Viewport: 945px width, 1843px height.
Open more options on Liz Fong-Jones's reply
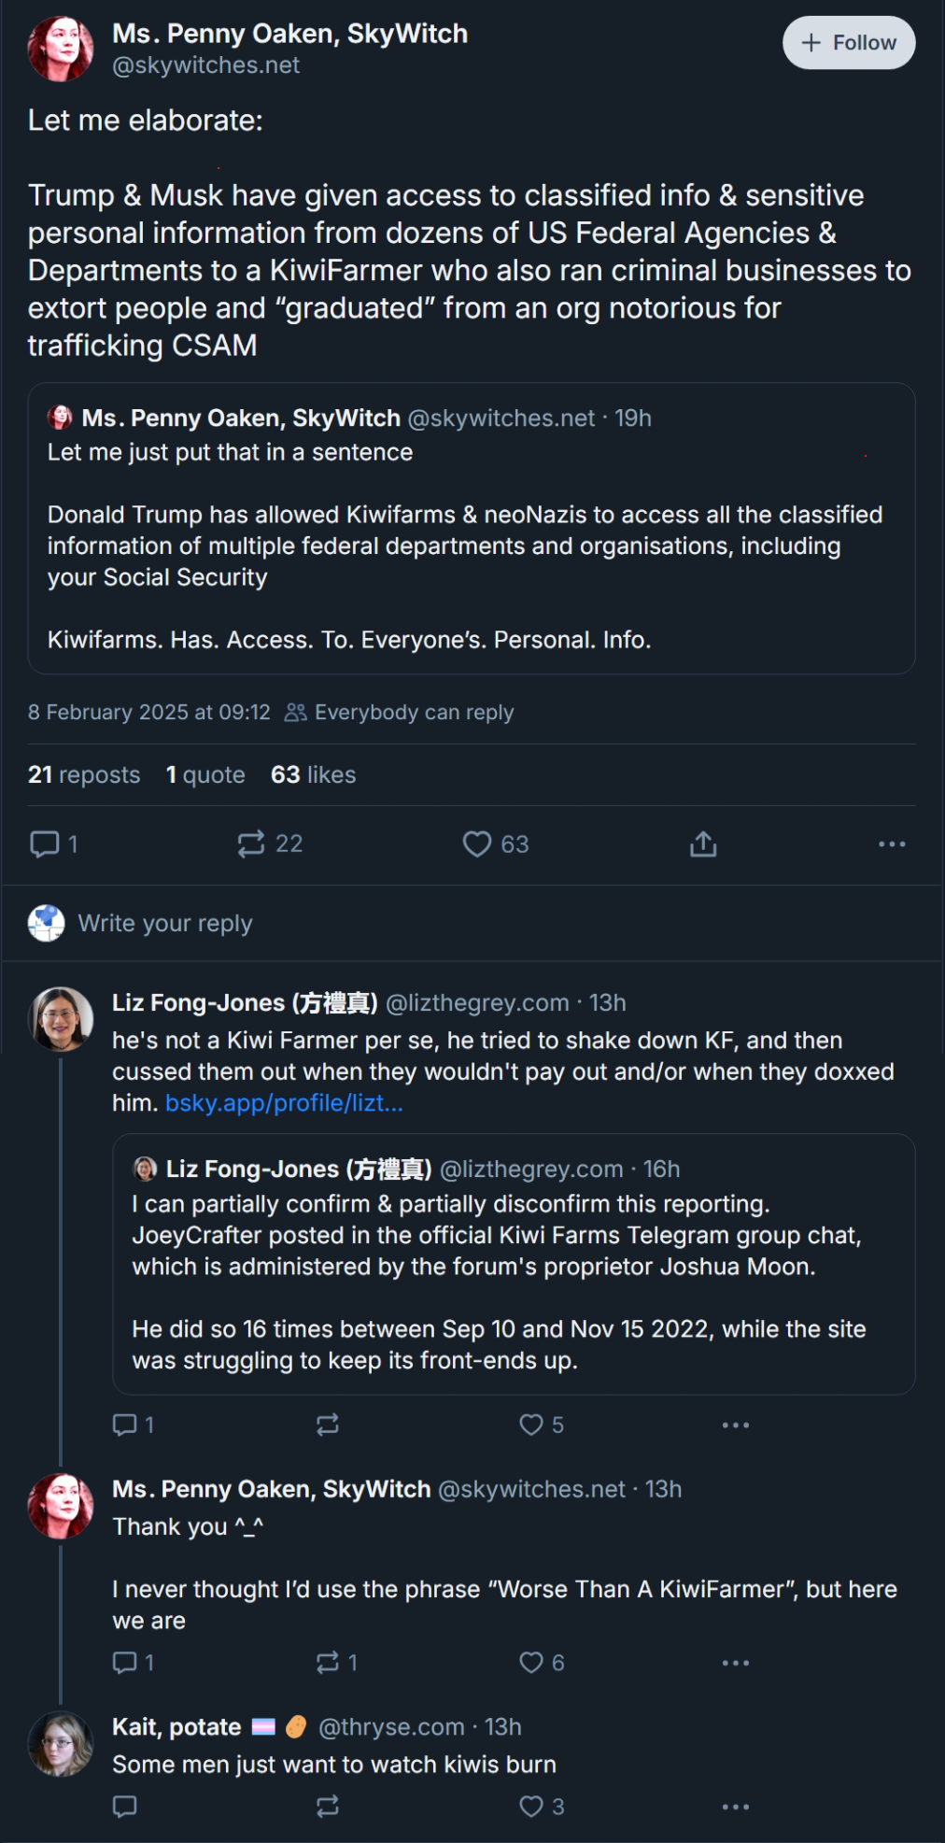736,1425
